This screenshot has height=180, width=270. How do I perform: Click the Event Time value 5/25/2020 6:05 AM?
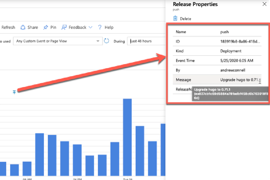pyautogui.click(x=237, y=60)
